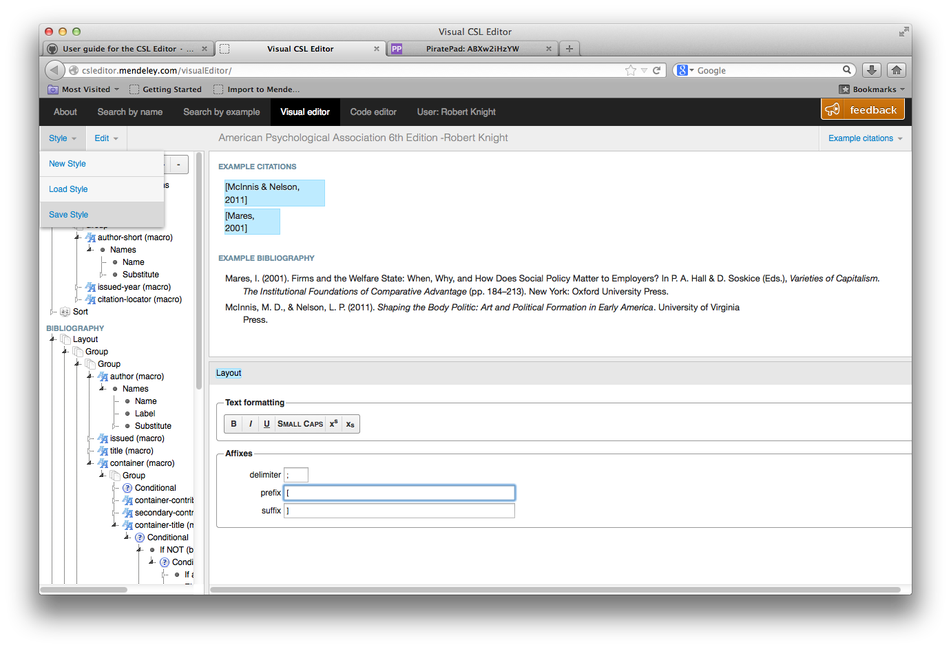Viewport: 951px width, 649px height.
Task: Click the minus button in tree toolbar
Action: (x=178, y=164)
